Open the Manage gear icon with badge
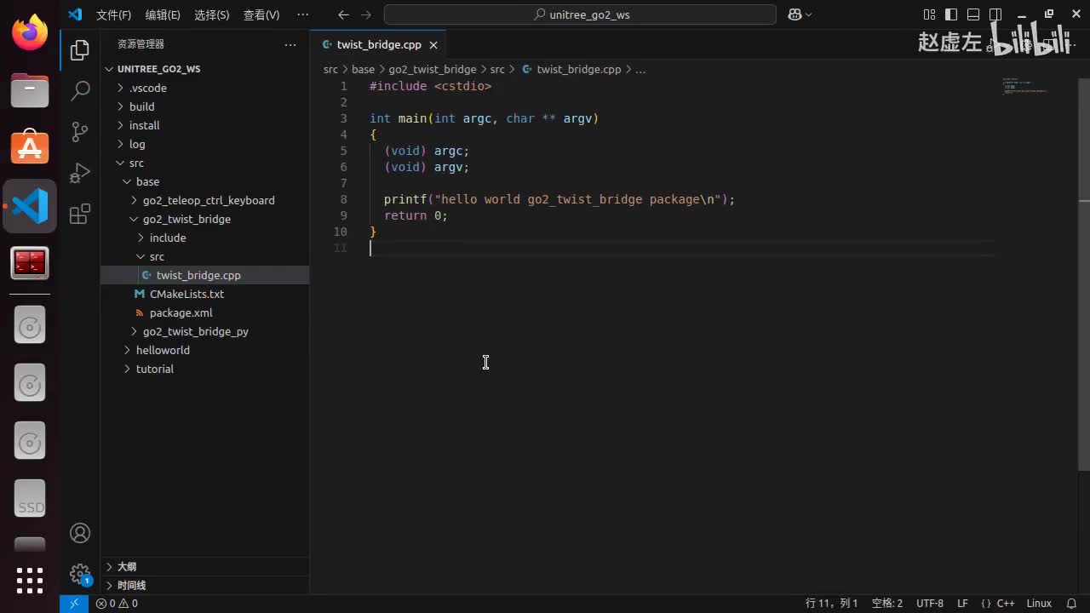Image resolution: width=1090 pixels, height=613 pixels. 80,573
